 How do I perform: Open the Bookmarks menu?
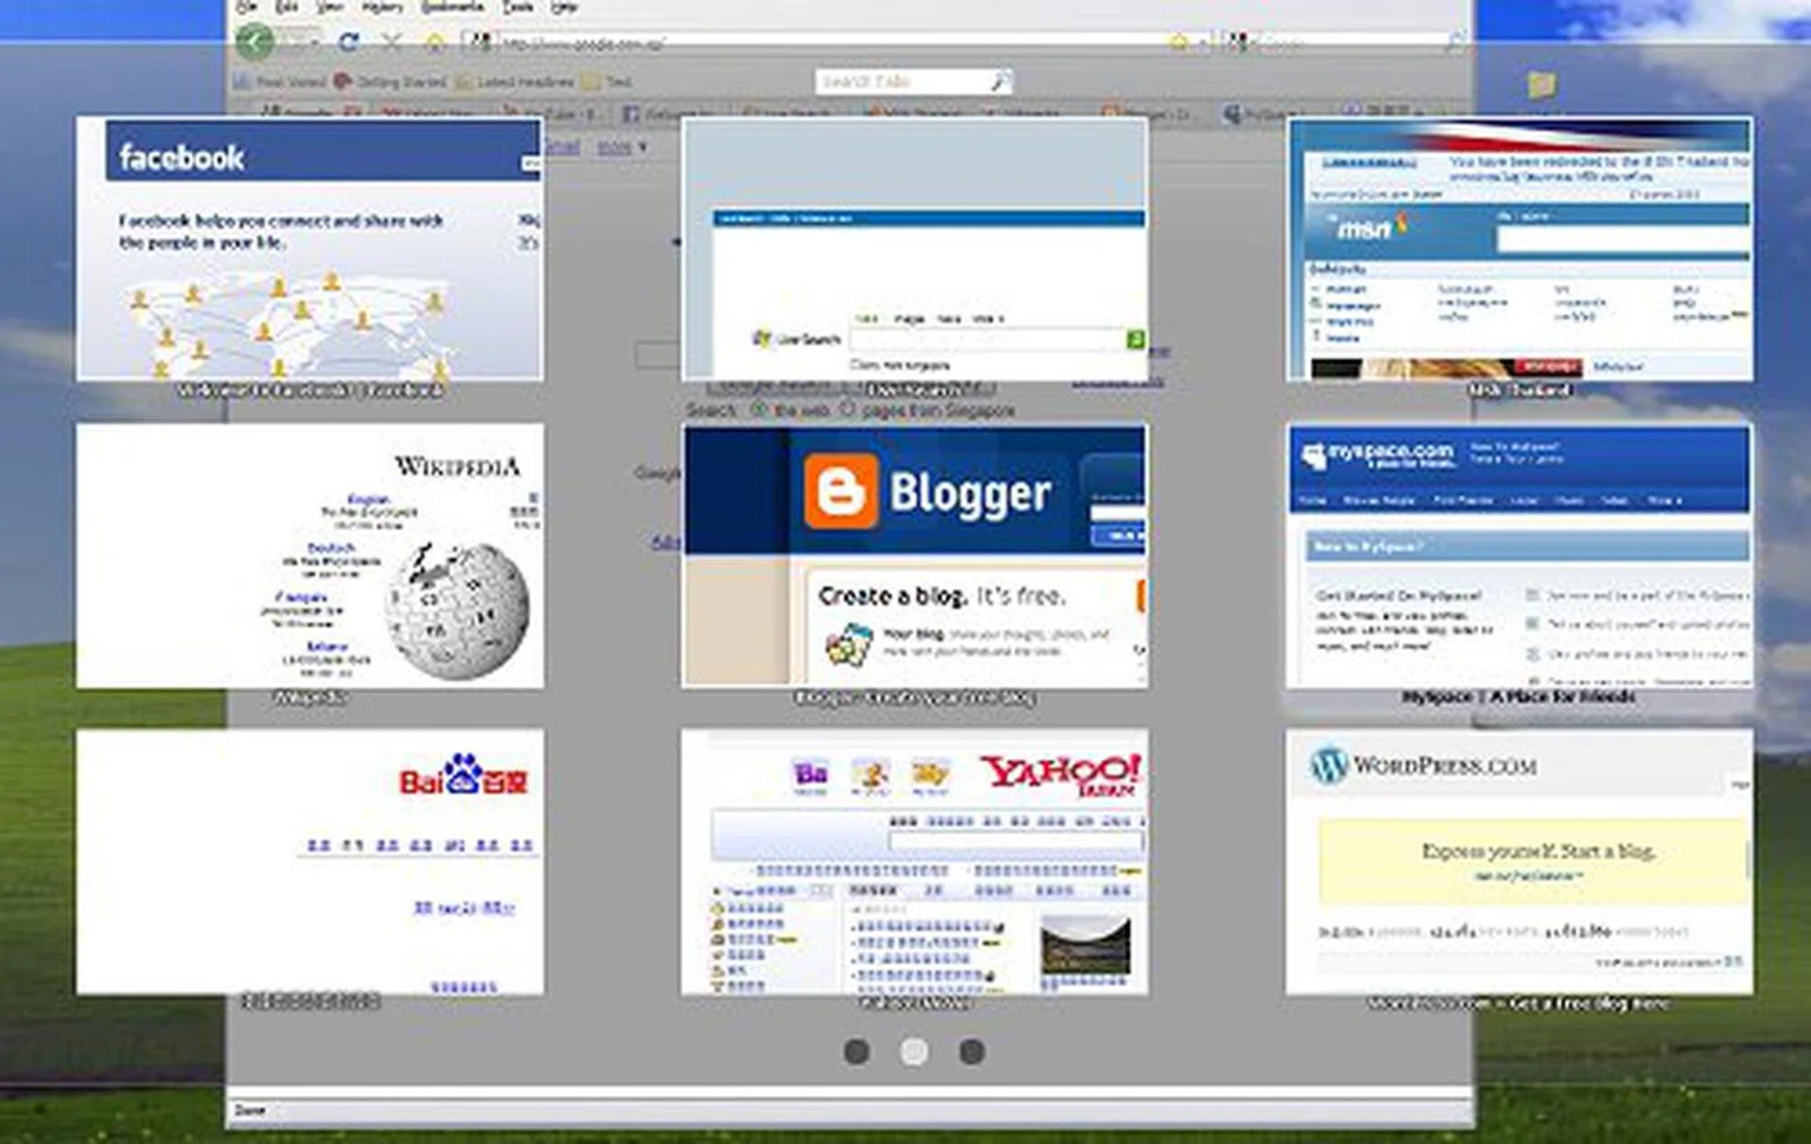tap(453, 8)
